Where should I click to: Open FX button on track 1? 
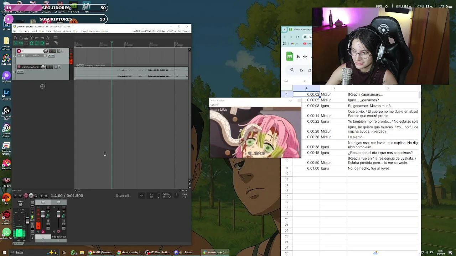tap(58, 51)
